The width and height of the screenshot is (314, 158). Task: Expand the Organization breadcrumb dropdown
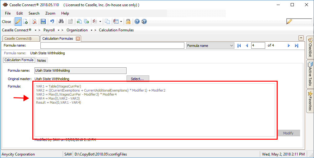tap(91, 30)
